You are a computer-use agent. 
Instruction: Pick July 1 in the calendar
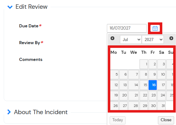[x=144, y=64]
